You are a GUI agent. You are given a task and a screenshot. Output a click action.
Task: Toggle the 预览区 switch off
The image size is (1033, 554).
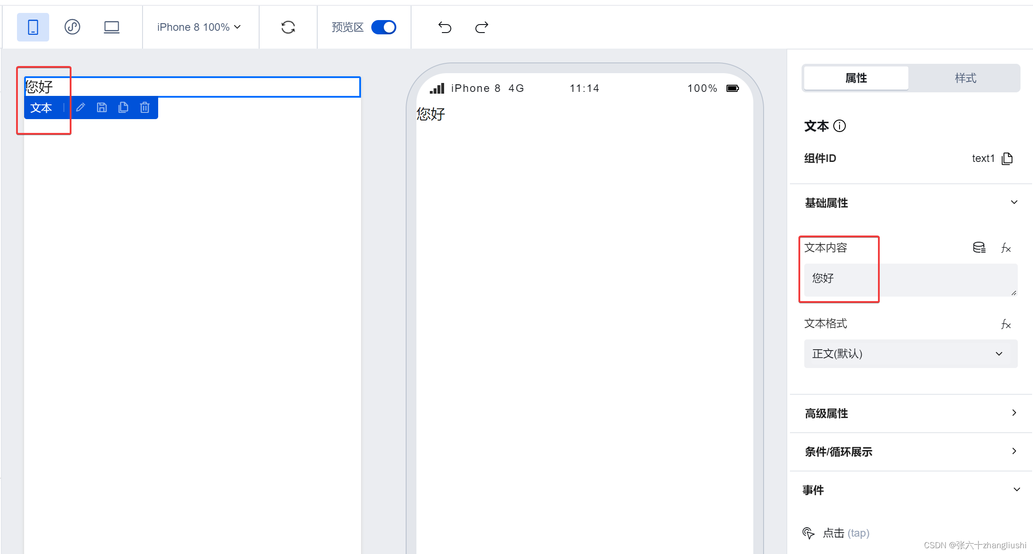[384, 27]
